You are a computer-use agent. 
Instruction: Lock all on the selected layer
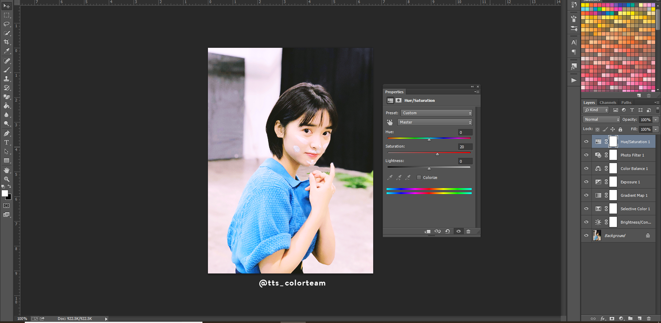620,129
